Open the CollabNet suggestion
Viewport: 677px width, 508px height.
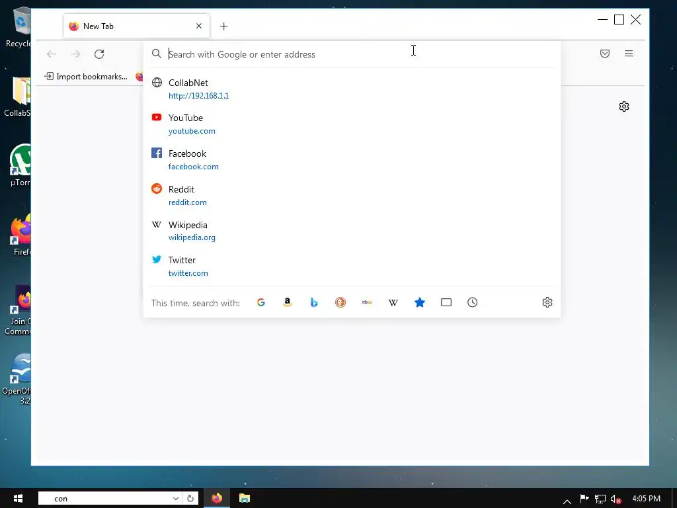point(352,89)
